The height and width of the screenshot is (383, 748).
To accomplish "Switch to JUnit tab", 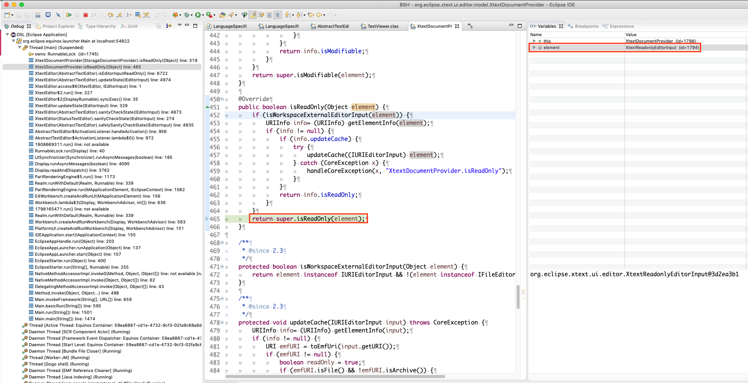I will click(x=129, y=26).
